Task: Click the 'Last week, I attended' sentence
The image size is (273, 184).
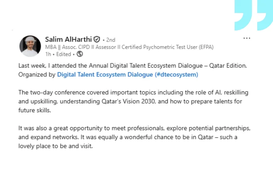Action: 47,65
